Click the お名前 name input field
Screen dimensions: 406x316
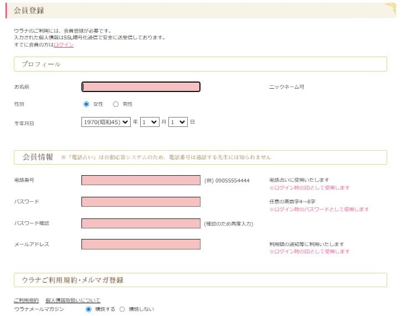tap(141, 87)
